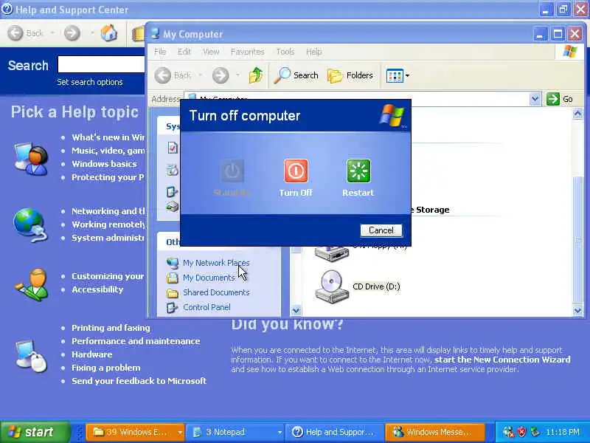The image size is (590, 443).
Task: Open Fixing a problem help topic
Action: [106, 368]
